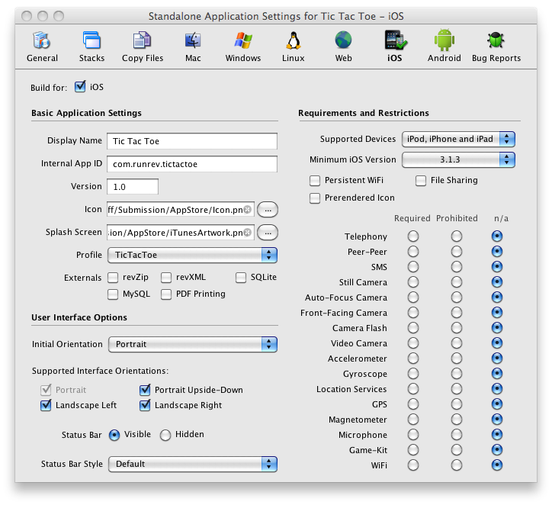Set Gyroscope to Prohibited

click(x=457, y=373)
